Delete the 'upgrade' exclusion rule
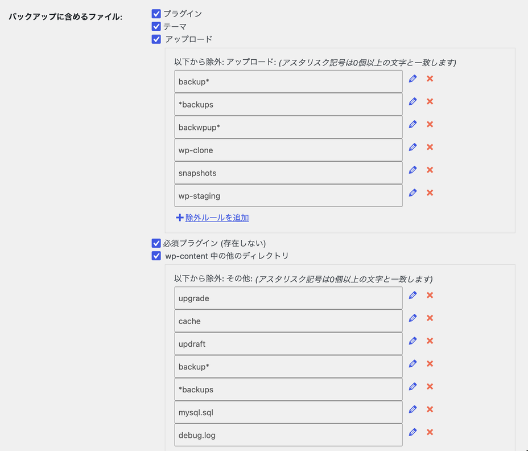 (x=430, y=296)
